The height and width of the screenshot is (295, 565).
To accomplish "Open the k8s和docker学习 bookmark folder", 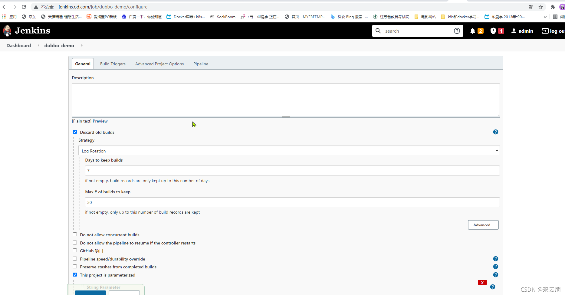I will [460, 17].
